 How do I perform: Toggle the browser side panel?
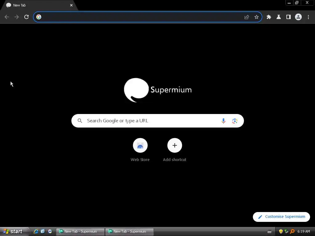pos(289,17)
